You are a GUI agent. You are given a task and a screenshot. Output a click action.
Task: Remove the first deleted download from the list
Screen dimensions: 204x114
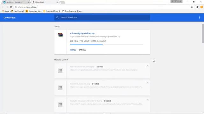[x=148, y=66]
